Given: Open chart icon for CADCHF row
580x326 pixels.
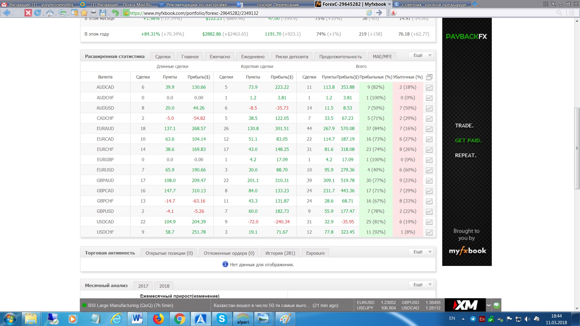Looking at the screenshot, I should (429, 119).
